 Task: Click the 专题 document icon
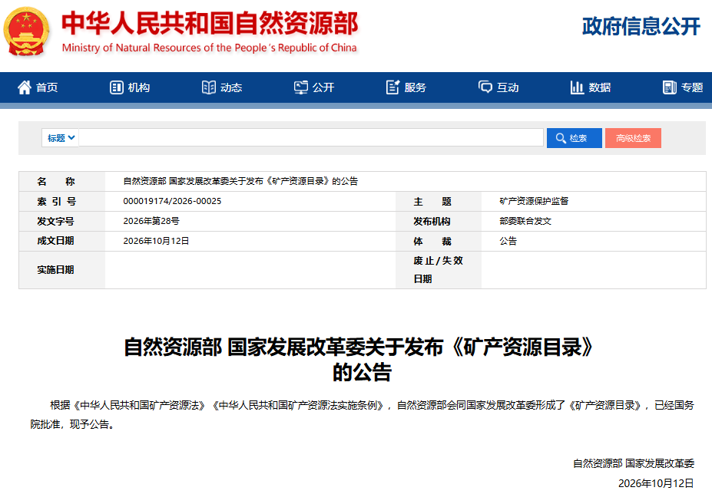669,87
